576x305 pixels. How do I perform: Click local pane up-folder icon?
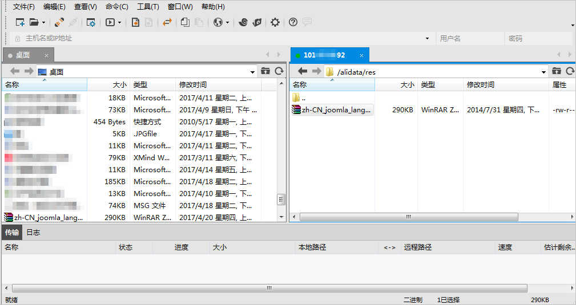(x=265, y=71)
